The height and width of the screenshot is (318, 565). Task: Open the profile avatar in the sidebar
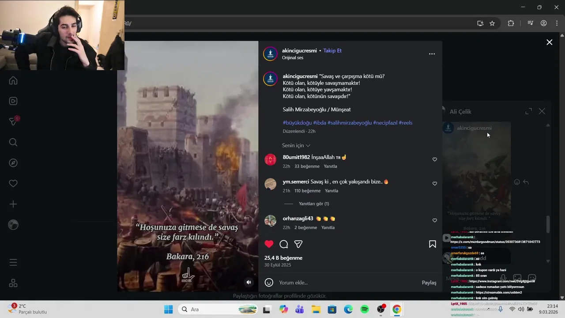tap(13, 225)
